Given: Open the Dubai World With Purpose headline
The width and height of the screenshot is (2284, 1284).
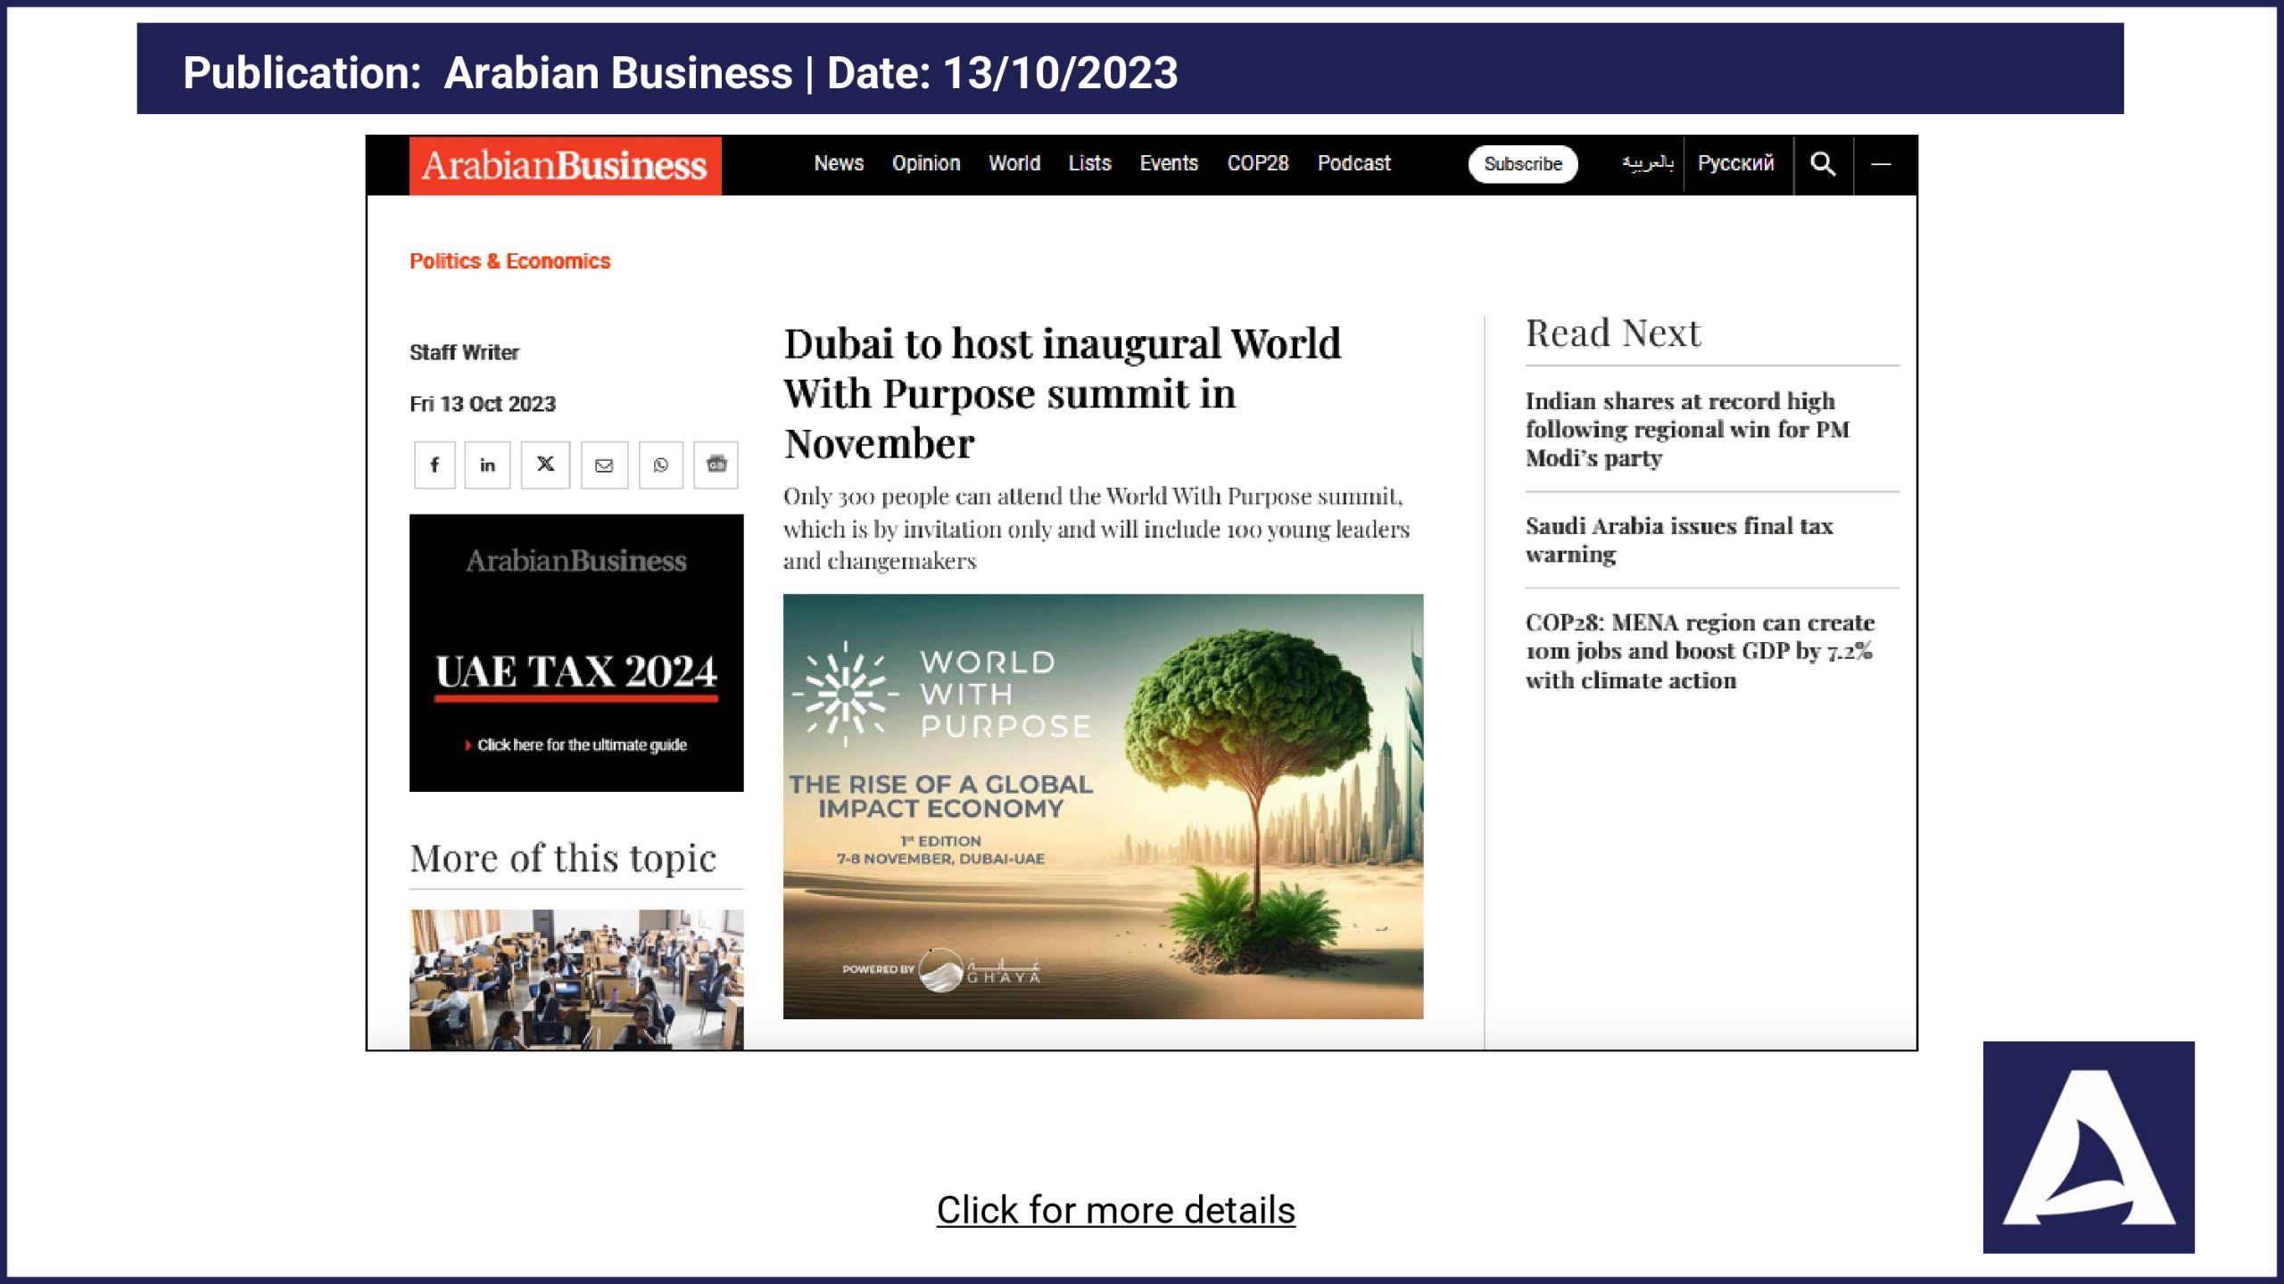Looking at the screenshot, I should [1062, 393].
